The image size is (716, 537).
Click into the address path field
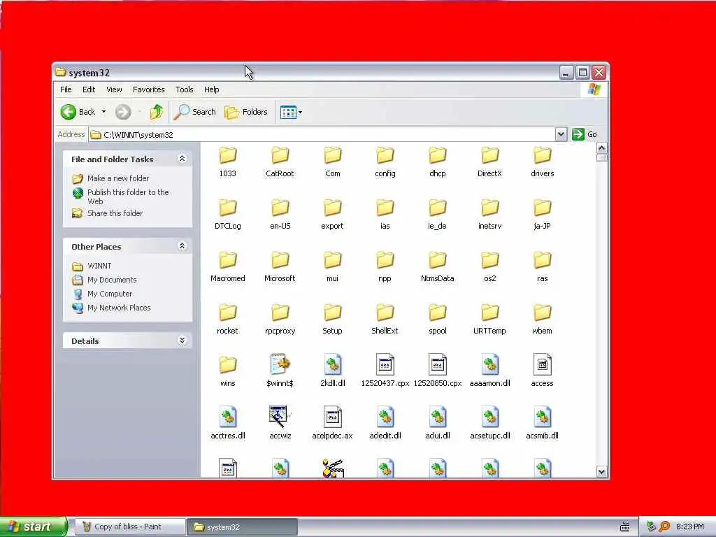322,135
